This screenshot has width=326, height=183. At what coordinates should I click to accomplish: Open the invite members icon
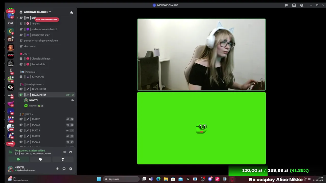pos(72,12)
